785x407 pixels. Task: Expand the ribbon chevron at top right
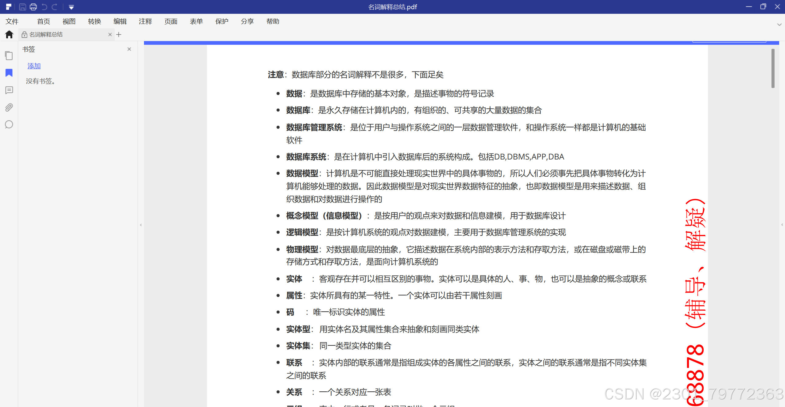tap(779, 25)
